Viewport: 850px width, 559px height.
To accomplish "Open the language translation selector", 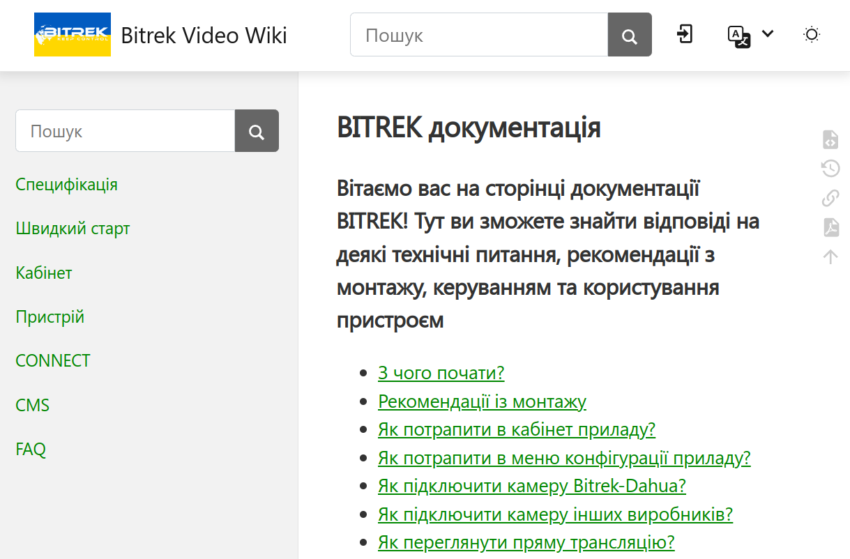I will coord(738,36).
